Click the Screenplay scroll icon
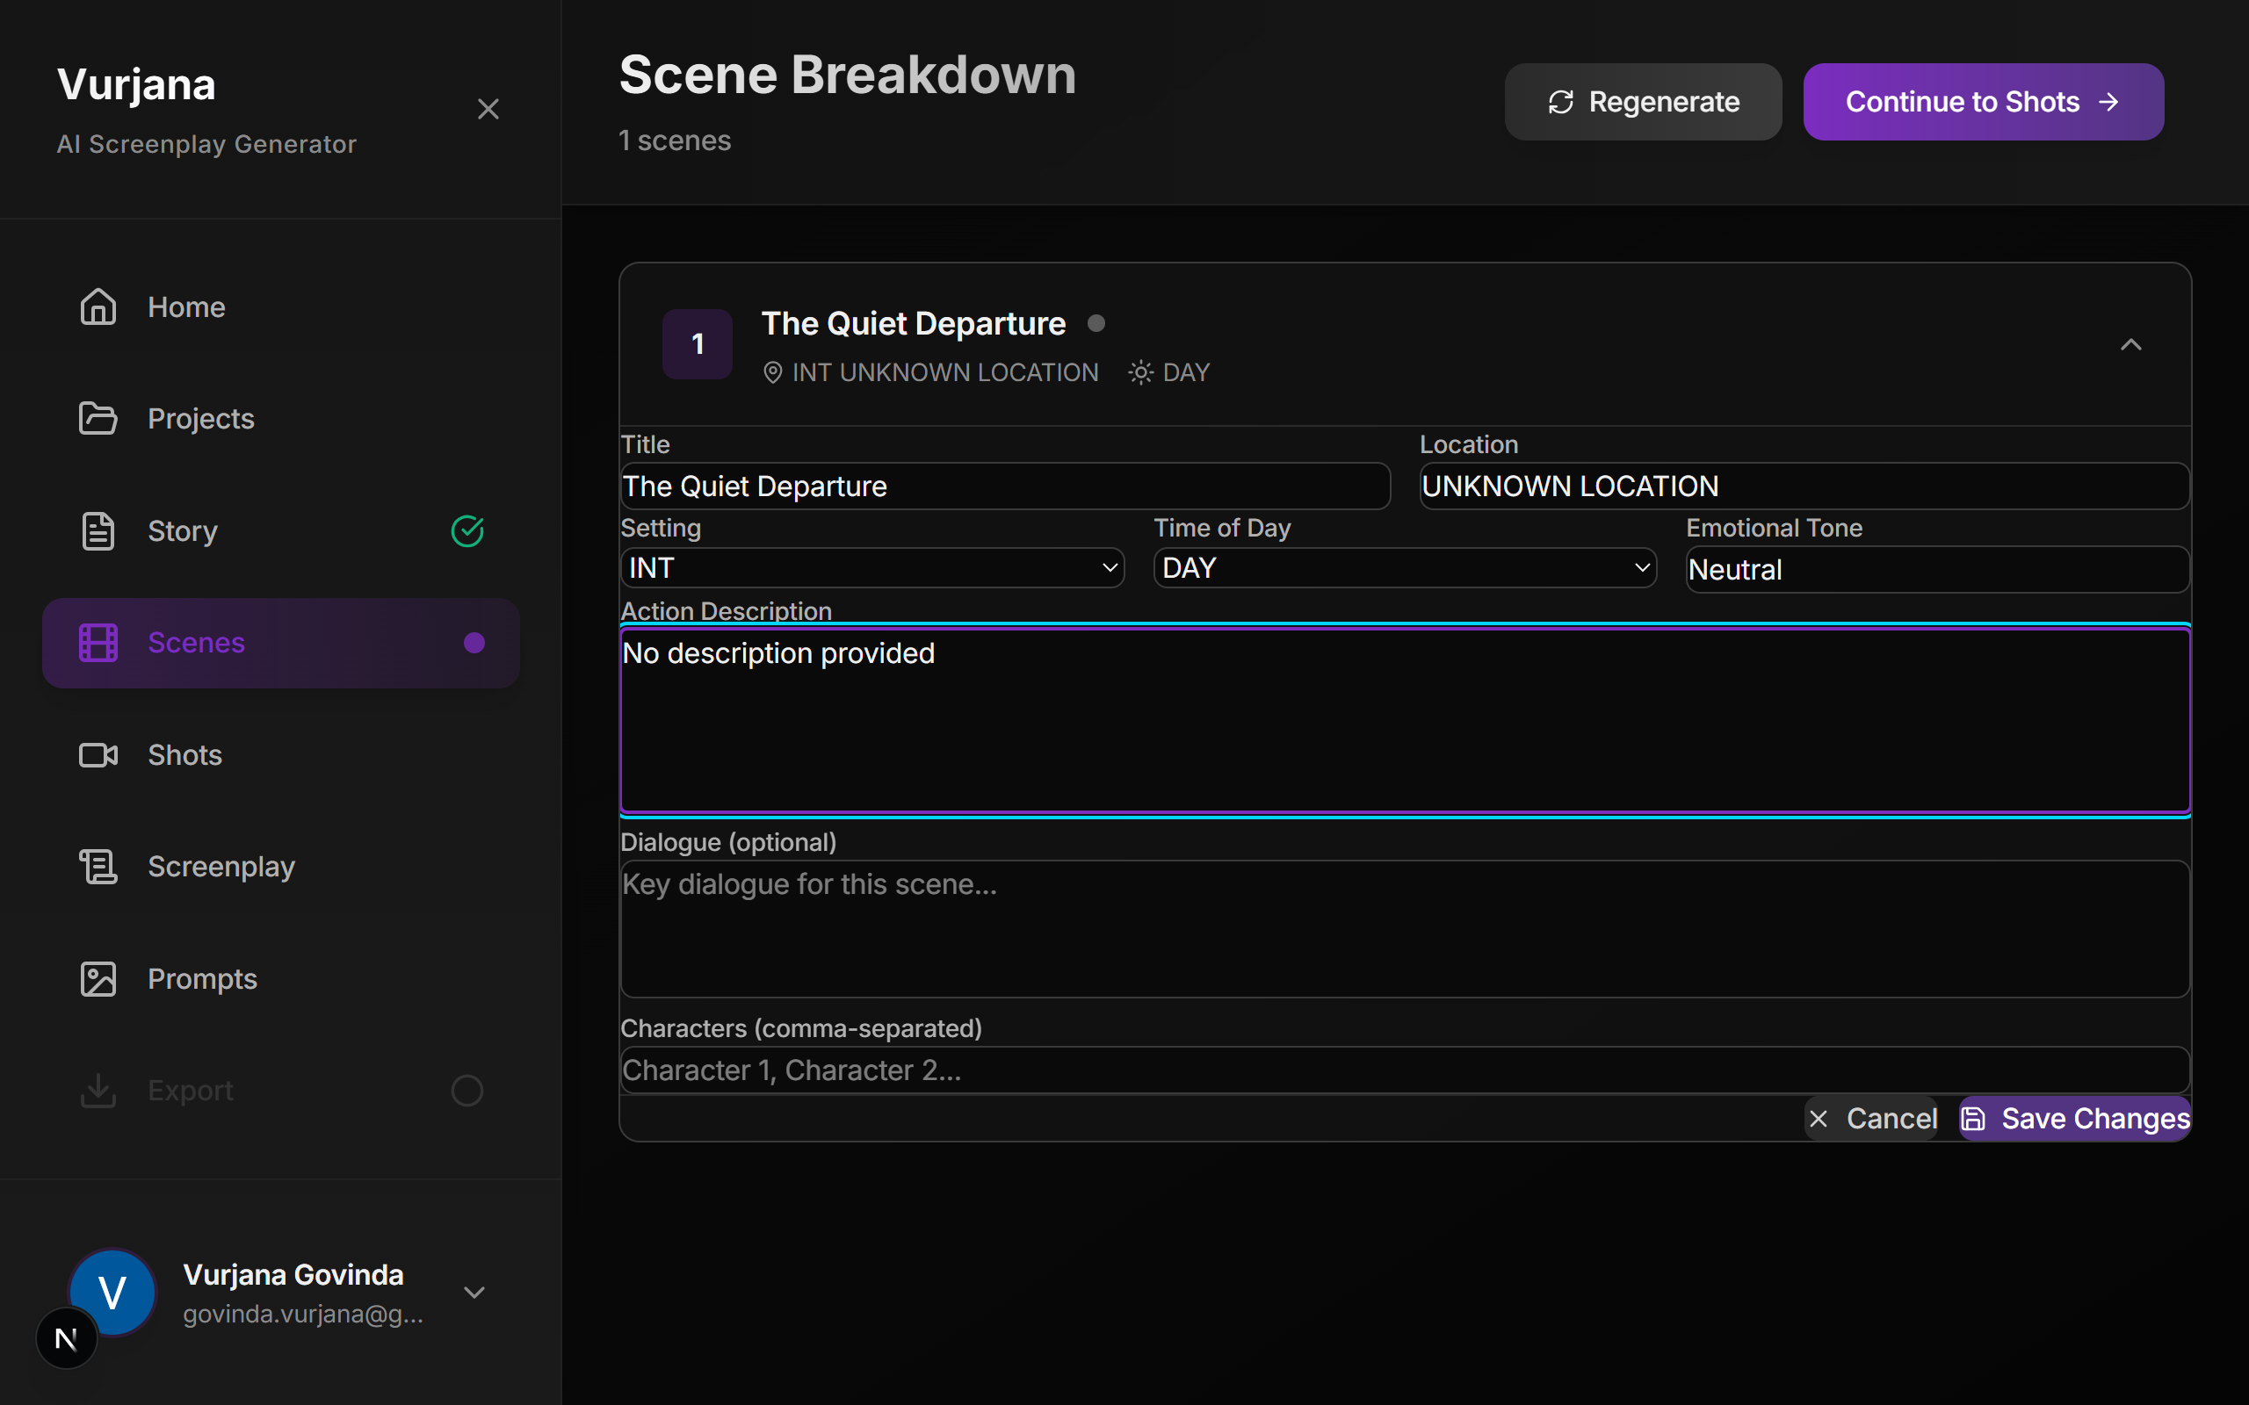Image resolution: width=2249 pixels, height=1405 pixels. [98, 867]
